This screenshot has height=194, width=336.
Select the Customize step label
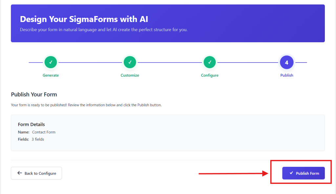click(130, 75)
